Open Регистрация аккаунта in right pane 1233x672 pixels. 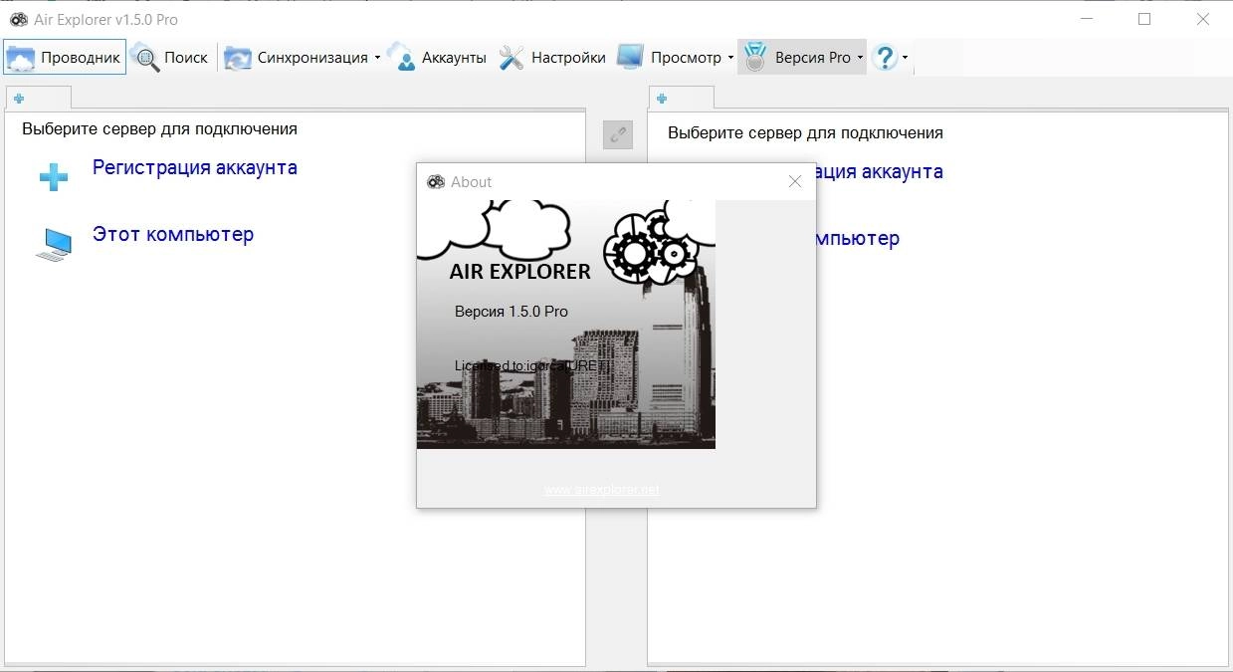pyautogui.click(x=880, y=171)
